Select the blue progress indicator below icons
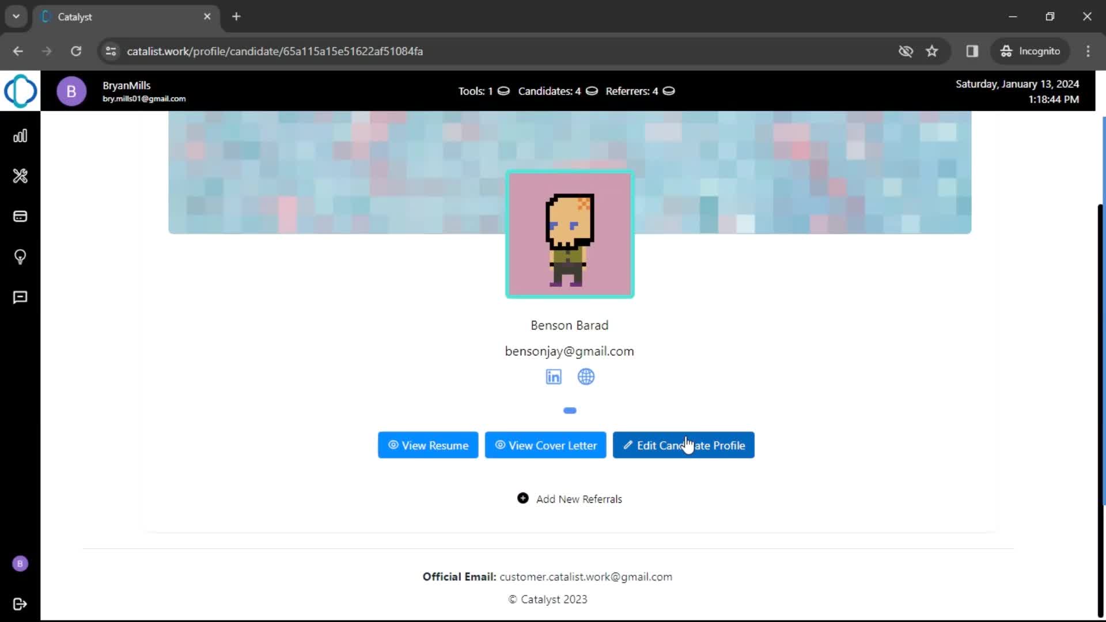This screenshot has width=1106, height=622. click(x=570, y=410)
